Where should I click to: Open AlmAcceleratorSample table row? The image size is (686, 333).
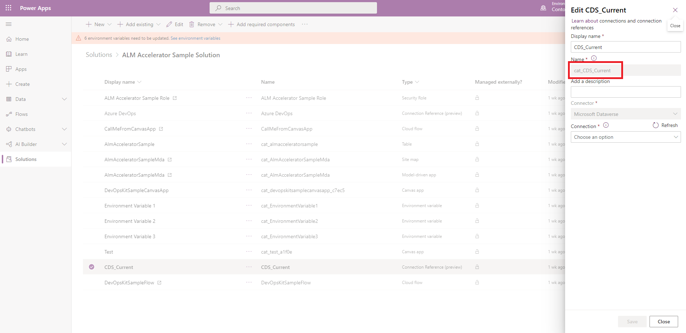point(129,144)
